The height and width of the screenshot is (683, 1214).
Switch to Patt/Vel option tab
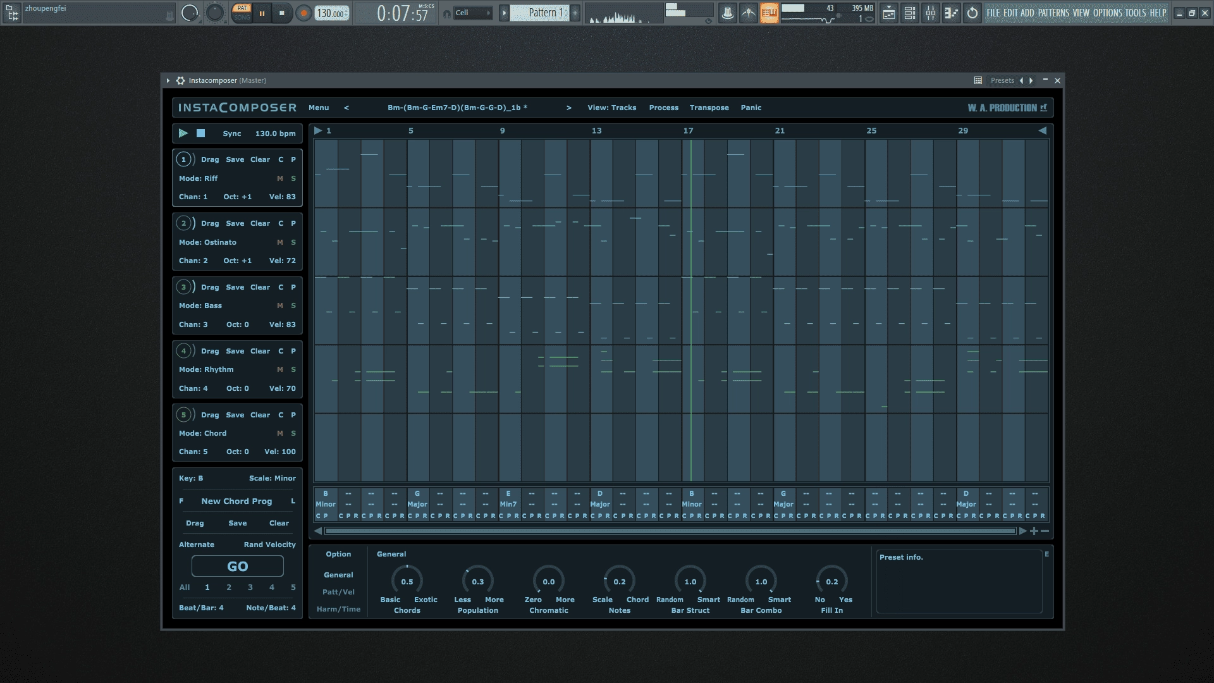(x=338, y=592)
